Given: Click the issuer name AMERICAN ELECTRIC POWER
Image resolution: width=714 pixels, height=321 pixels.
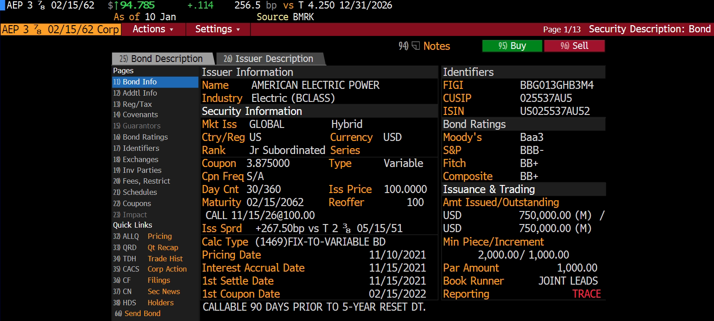Looking at the screenshot, I should click(315, 85).
